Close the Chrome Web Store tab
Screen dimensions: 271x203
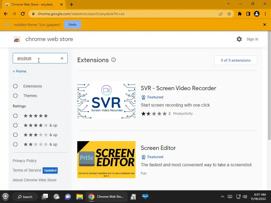[x=61, y=4]
